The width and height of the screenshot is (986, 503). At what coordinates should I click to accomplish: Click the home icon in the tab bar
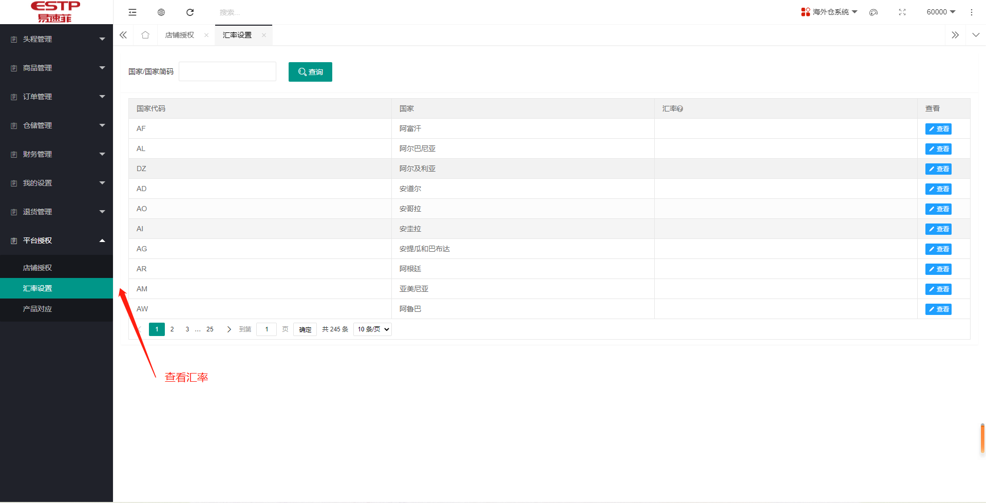coord(145,34)
